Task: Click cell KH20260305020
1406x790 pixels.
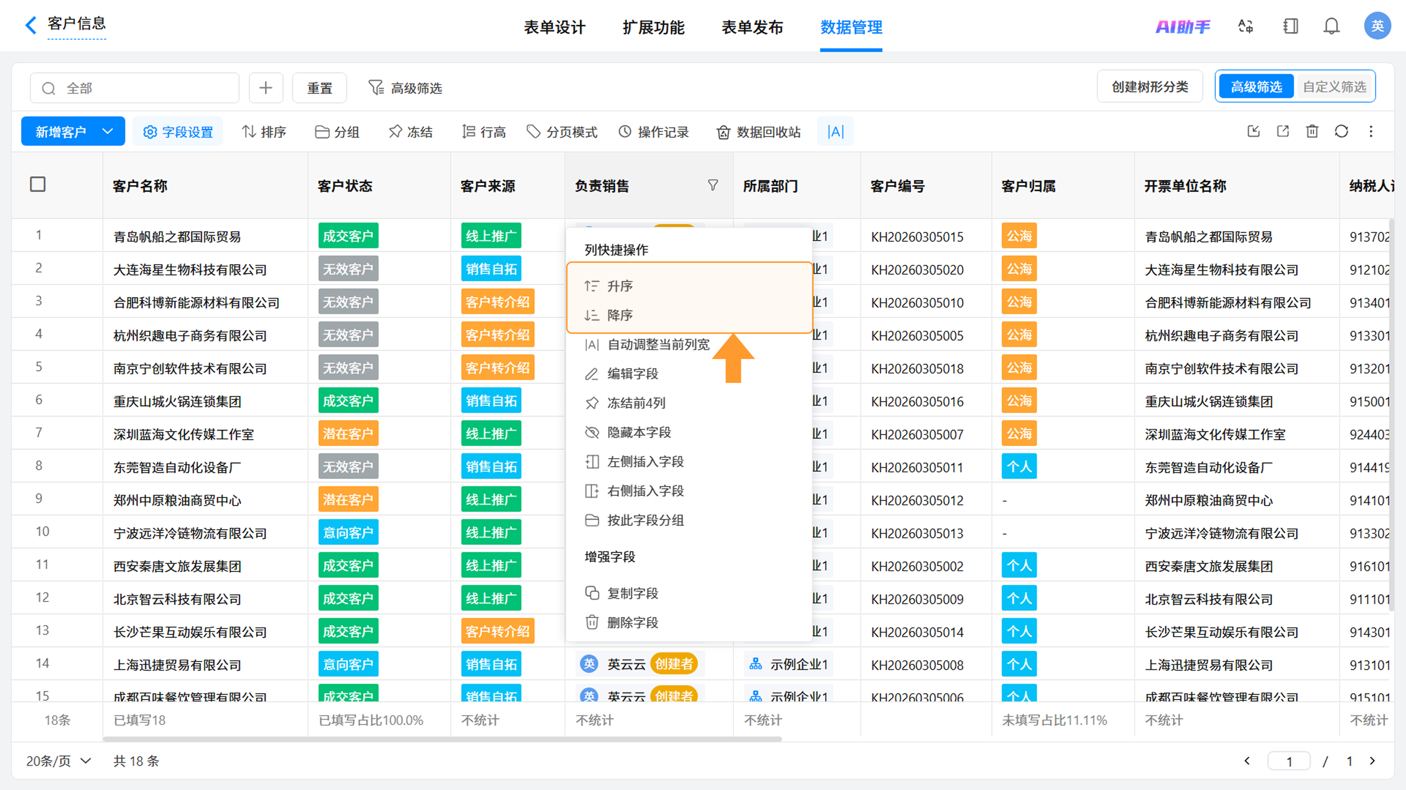Action: 917,269
